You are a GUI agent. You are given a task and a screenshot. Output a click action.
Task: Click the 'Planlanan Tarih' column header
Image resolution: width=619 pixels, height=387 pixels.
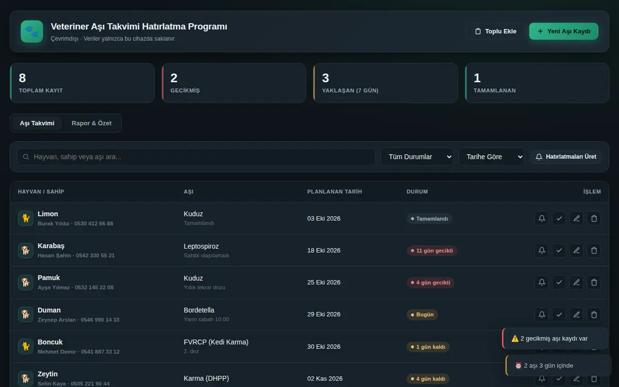point(335,191)
